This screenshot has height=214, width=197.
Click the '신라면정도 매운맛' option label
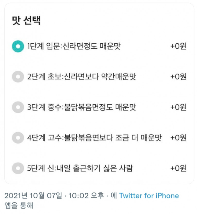(74, 47)
